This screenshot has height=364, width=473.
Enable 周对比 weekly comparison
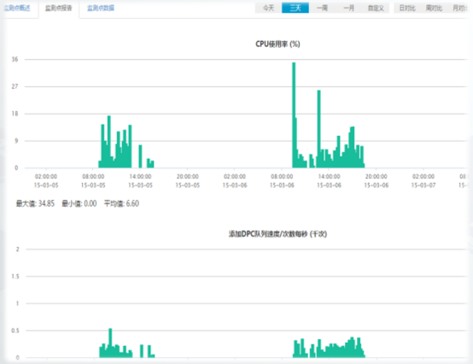(434, 8)
